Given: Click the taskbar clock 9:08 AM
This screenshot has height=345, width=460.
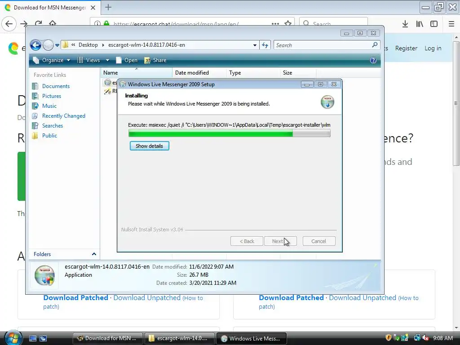Looking at the screenshot, I should point(442,338).
